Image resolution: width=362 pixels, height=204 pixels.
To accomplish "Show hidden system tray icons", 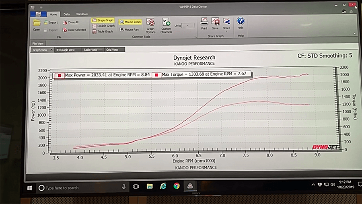I will (x=313, y=185).
